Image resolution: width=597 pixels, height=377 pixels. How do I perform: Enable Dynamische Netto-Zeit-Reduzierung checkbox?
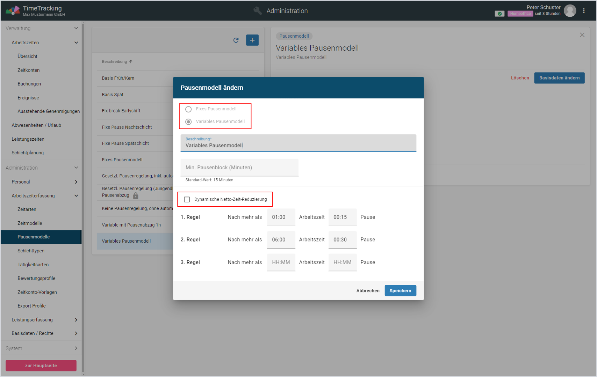[187, 199]
